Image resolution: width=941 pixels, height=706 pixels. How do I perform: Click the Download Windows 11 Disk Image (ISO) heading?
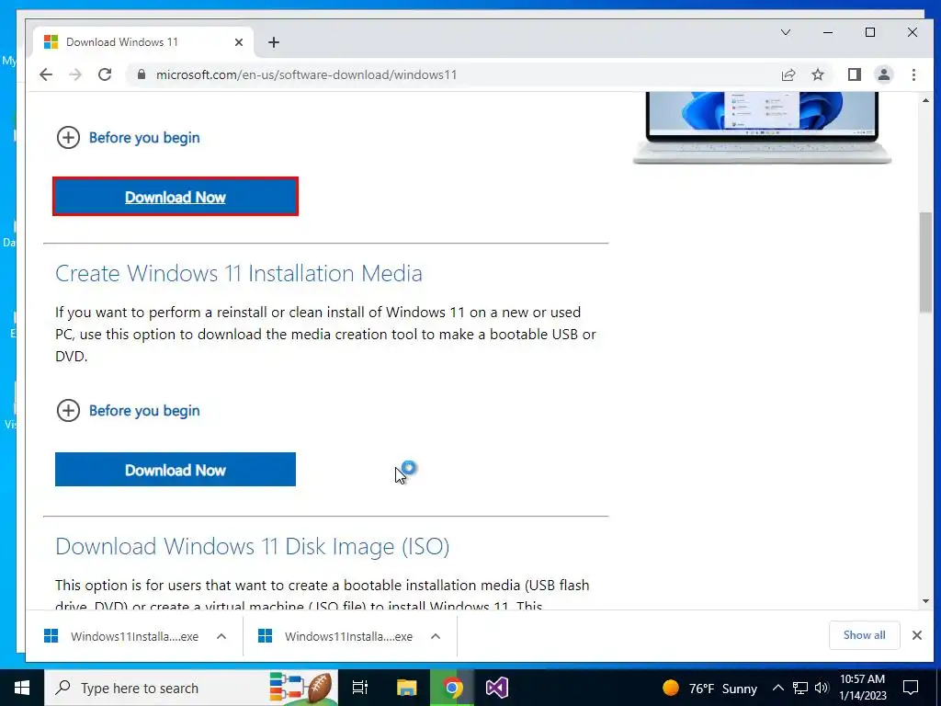pos(252,546)
